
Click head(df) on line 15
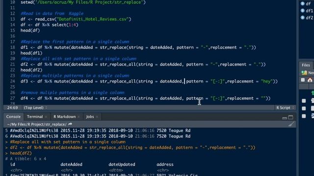(30, 30)
